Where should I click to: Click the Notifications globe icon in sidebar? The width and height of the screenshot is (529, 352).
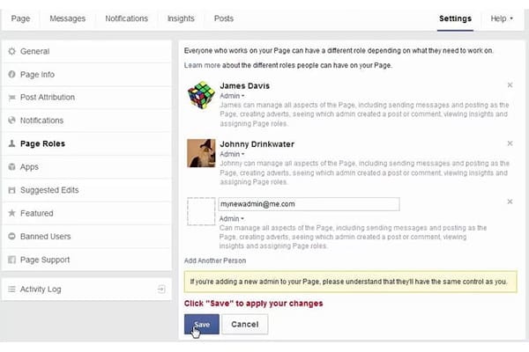click(11, 121)
